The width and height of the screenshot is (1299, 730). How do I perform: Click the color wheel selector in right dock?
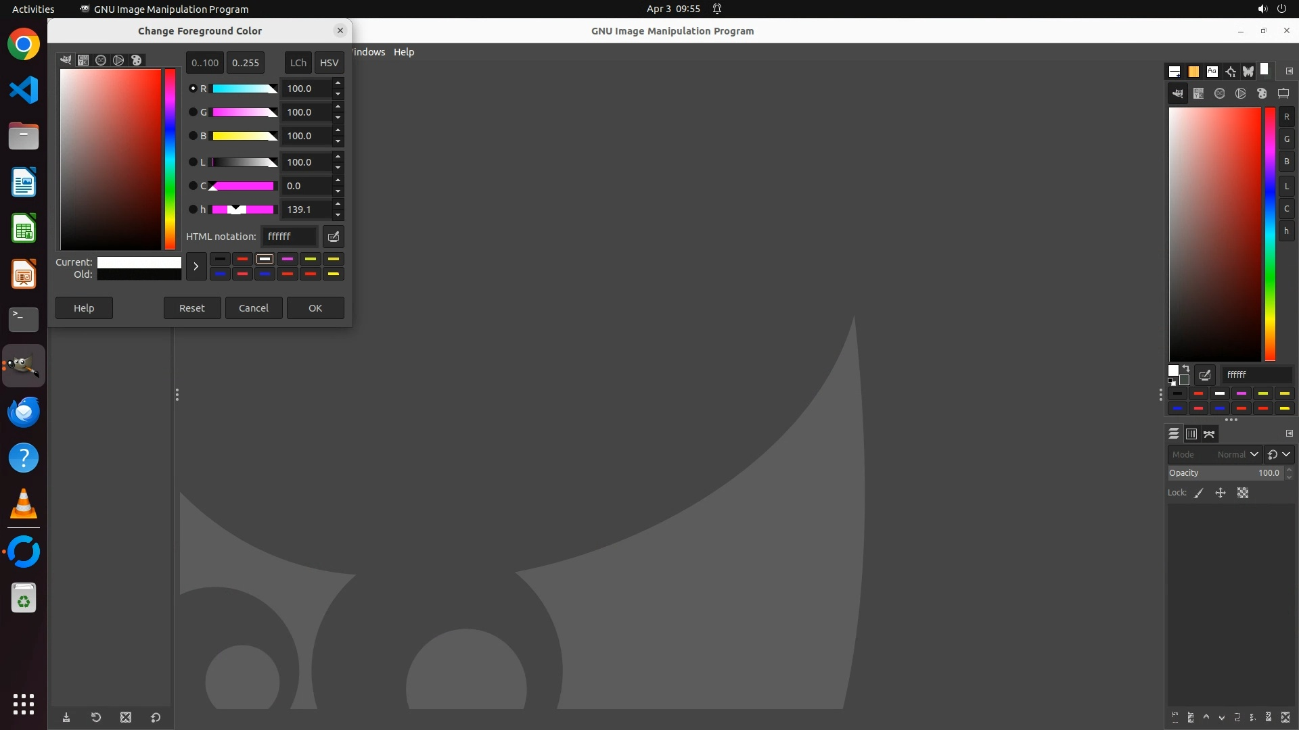point(1240,94)
